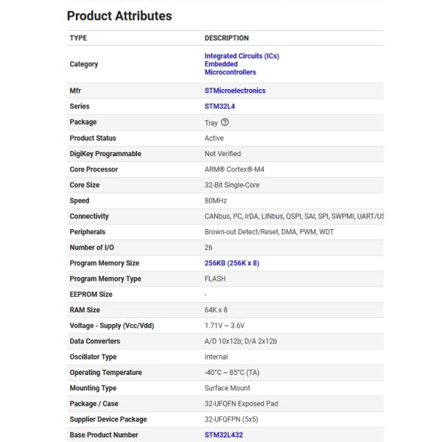Click the Connectivity value listing CANbus and I²C
Image resolution: width=442 pixels, height=442 pixels.
pos(293,217)
